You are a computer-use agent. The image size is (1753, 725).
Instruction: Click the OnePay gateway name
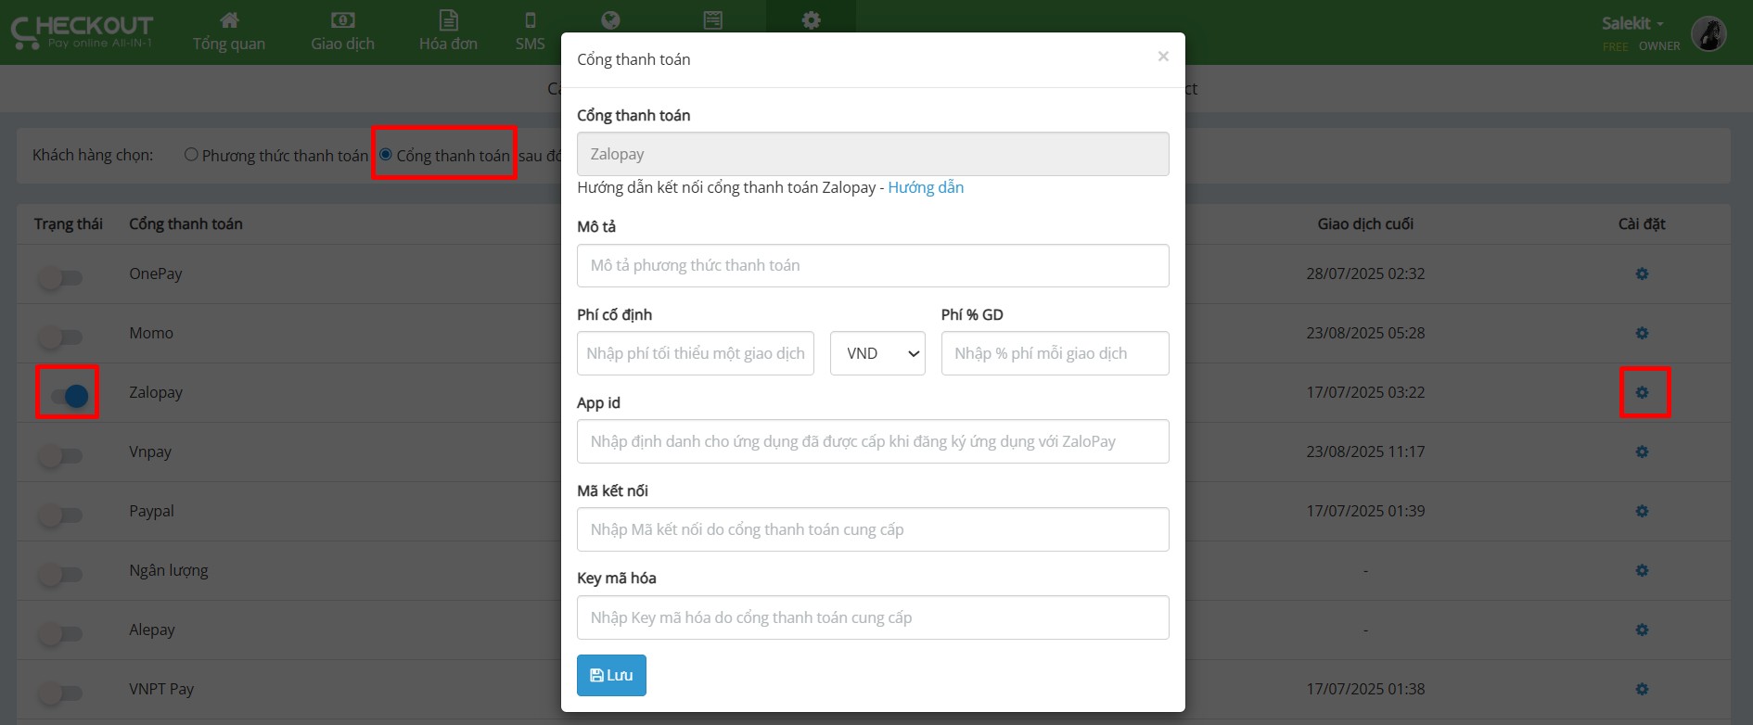coord(156,273)
